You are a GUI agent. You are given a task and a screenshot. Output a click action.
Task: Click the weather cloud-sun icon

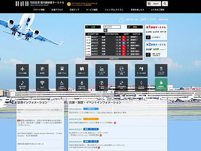(121, 20)
